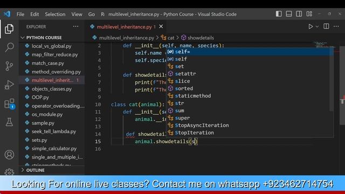Open the Extensions view with badge

pos(10,103)
